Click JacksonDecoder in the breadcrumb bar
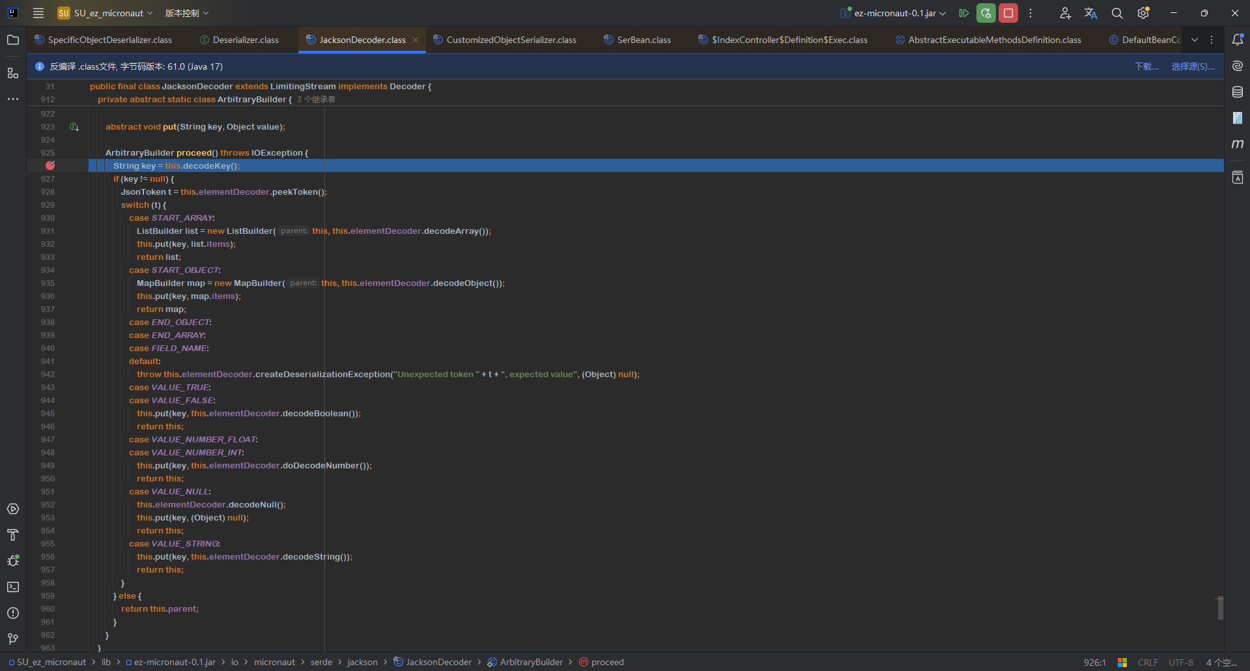Viewport: 1250px width, 671px height. 433,662
